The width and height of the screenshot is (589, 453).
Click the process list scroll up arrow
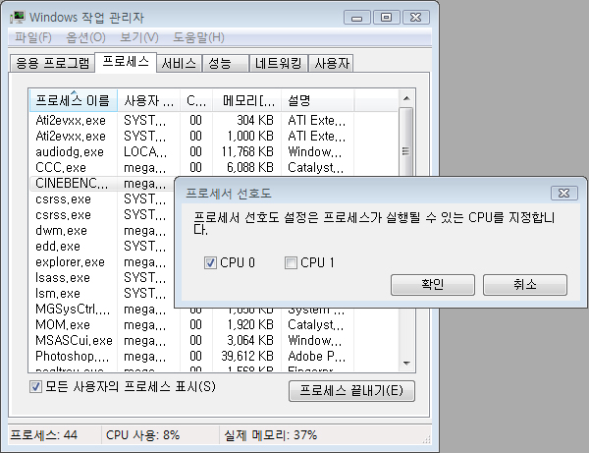tap(406, 98)
